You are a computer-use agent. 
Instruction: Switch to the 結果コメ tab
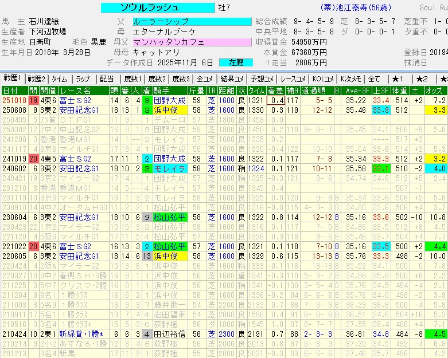pyautogui.click(x=232, y=79)
